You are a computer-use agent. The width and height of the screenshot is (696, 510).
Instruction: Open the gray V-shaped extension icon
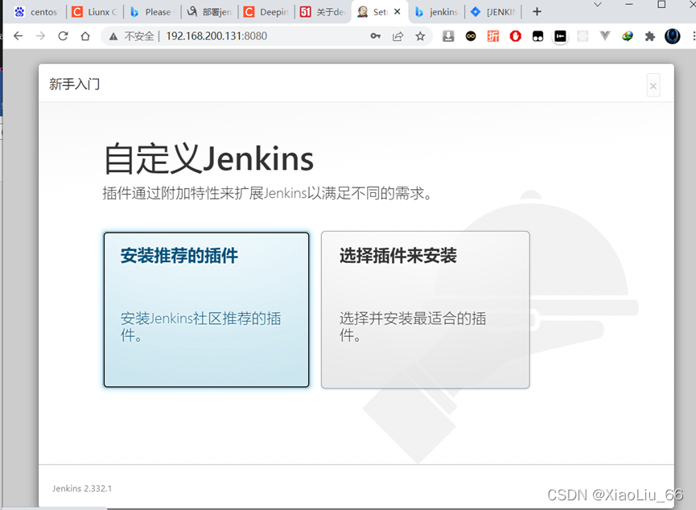(605, 36)
